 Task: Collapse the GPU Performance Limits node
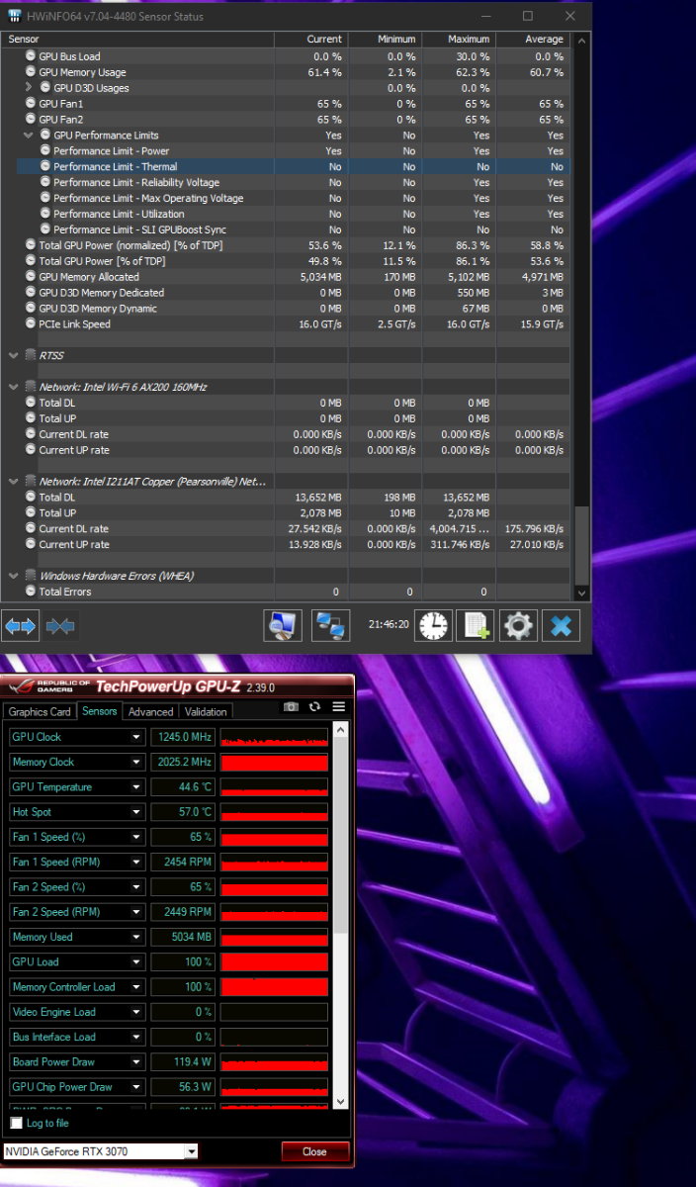(30, 136)
